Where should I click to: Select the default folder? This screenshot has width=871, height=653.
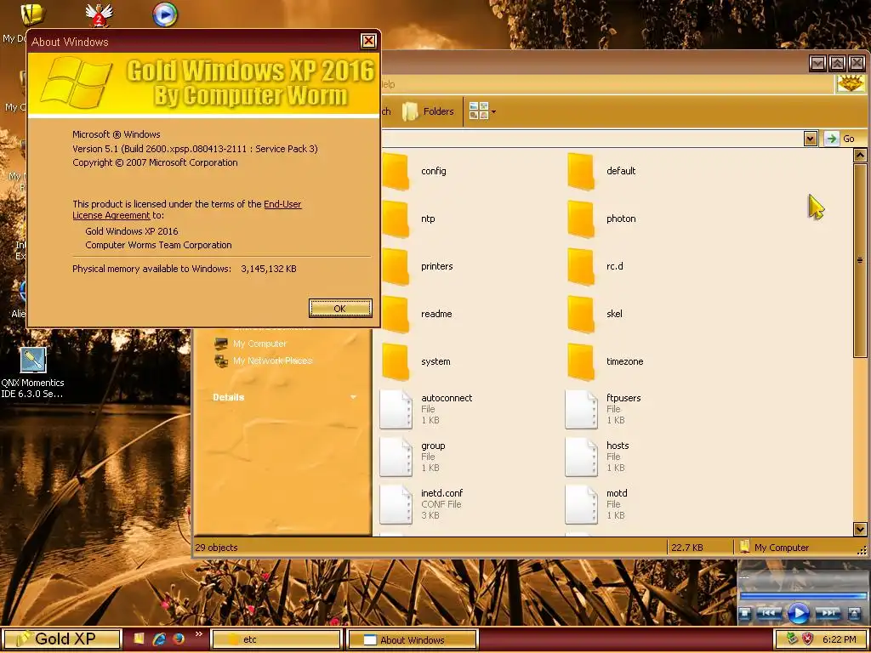[x=601, y=171]
